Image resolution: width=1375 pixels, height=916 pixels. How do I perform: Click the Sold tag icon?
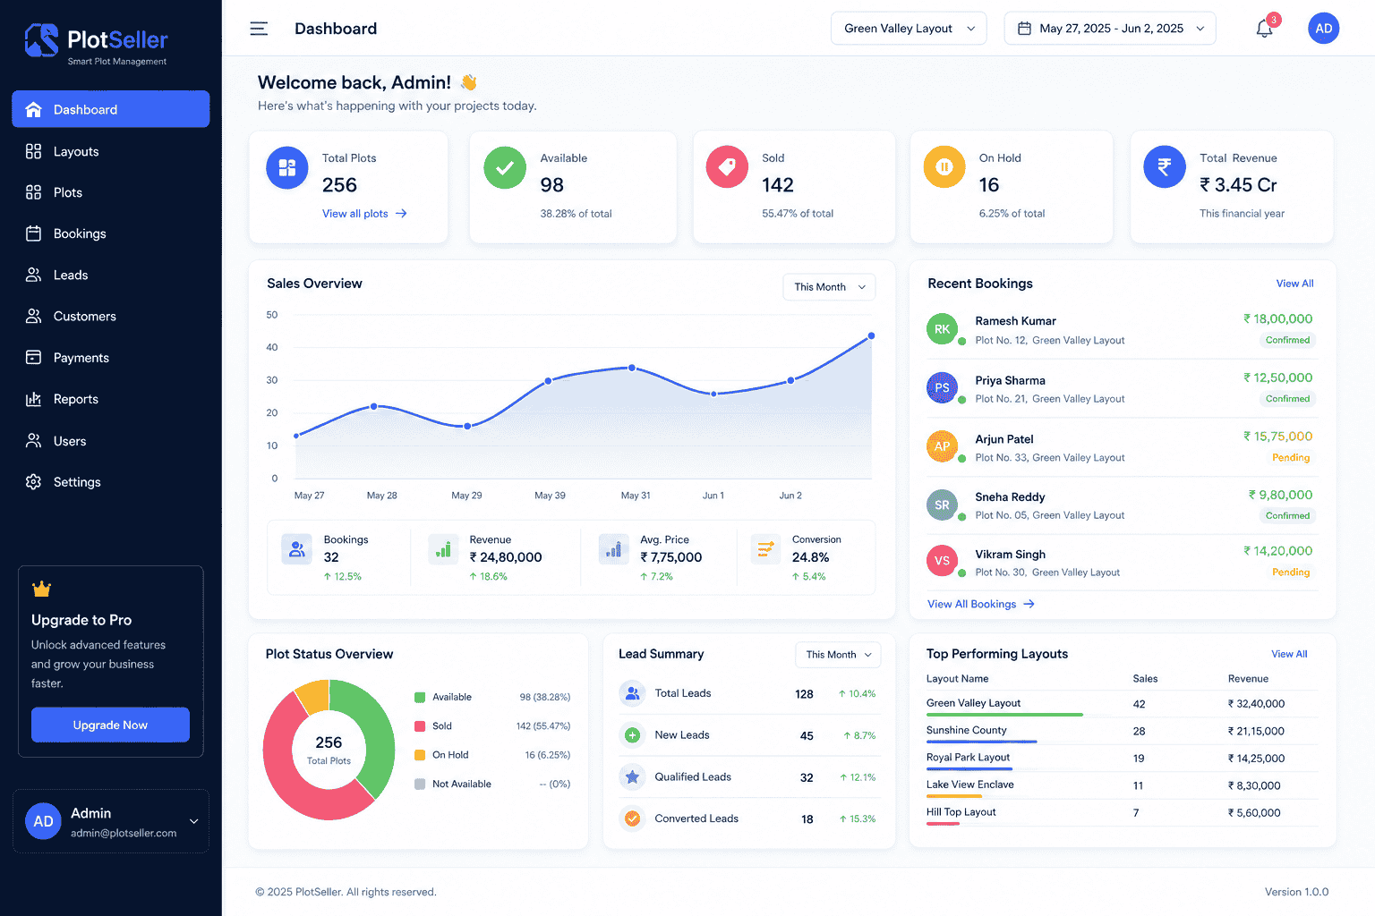pos(727,167)
